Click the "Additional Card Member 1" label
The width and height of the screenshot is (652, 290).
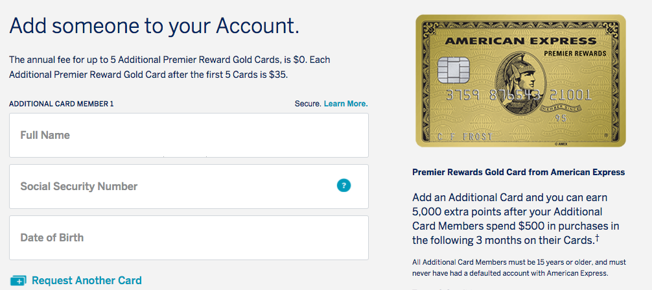pos(62,104)
